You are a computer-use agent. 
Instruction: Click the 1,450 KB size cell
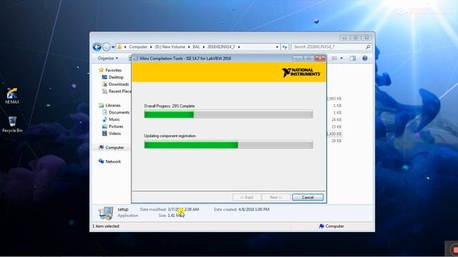pyautogui.click(x=334, y=133)
